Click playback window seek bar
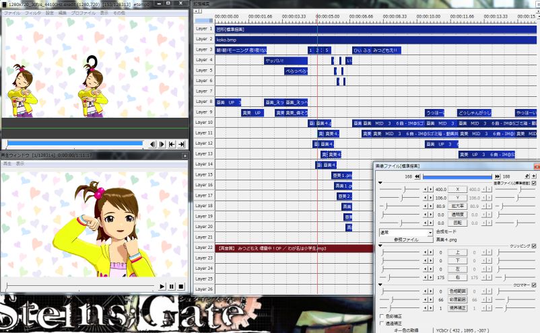The height and width of the screenshot is (333, 540). 80,286
